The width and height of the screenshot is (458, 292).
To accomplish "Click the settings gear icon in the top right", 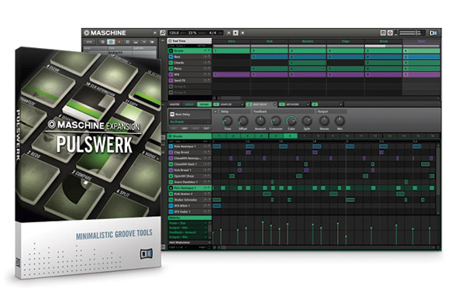I will (390, 33).
